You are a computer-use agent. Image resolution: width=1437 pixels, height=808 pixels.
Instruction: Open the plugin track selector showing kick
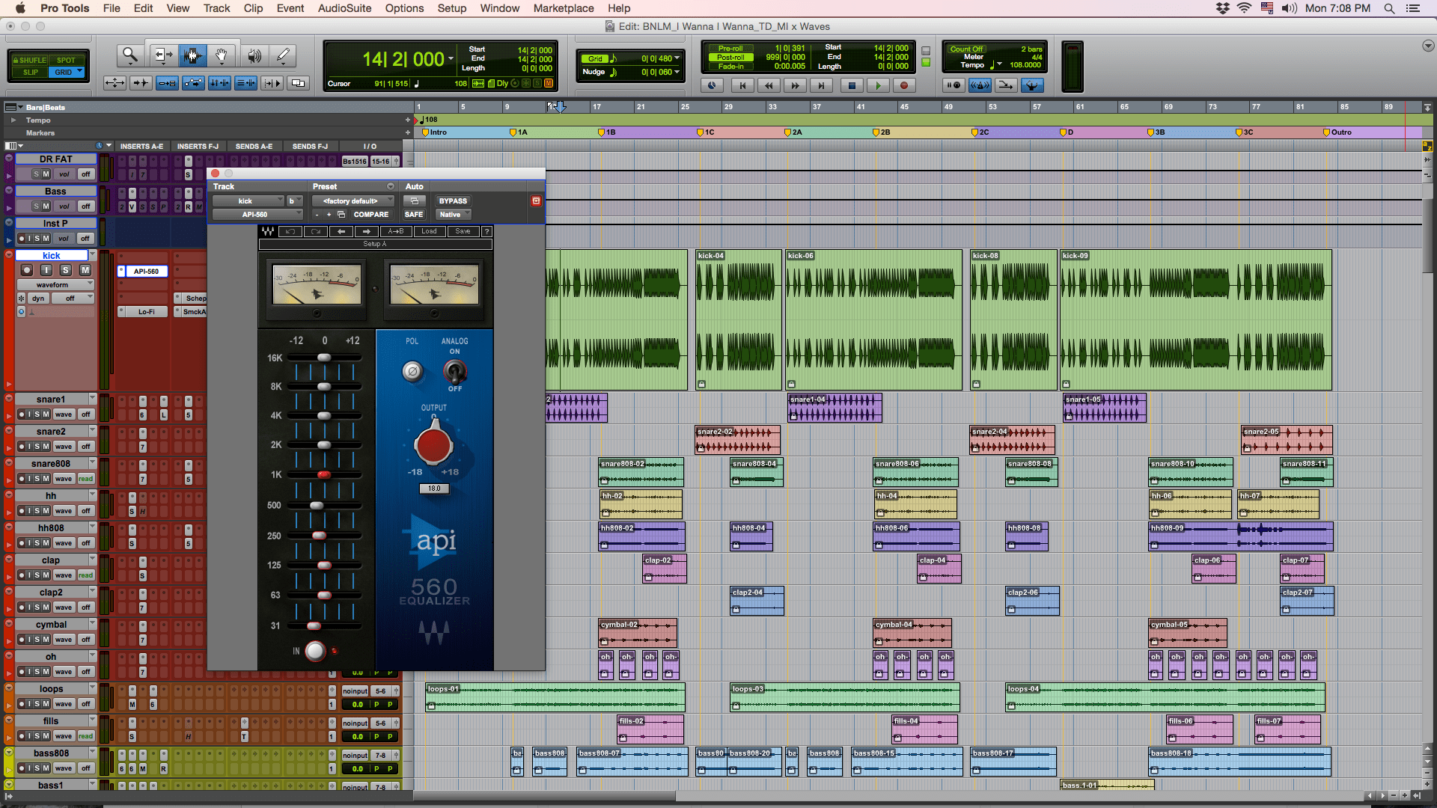pyautogui.click(x=248, y=201)
